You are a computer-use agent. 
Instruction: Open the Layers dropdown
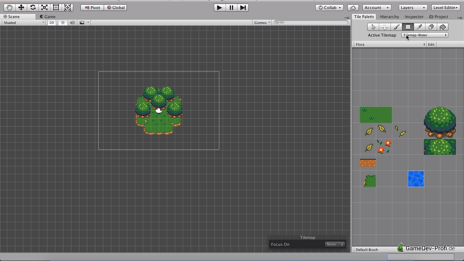click(413, 8)
